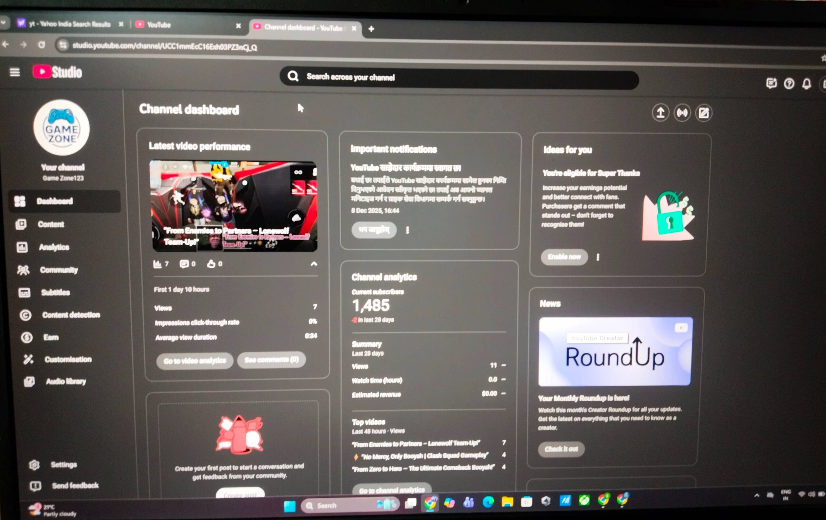Open the Audio library
Image resolution: width=826 pixels, height=520 pixels.
[66, 381]
